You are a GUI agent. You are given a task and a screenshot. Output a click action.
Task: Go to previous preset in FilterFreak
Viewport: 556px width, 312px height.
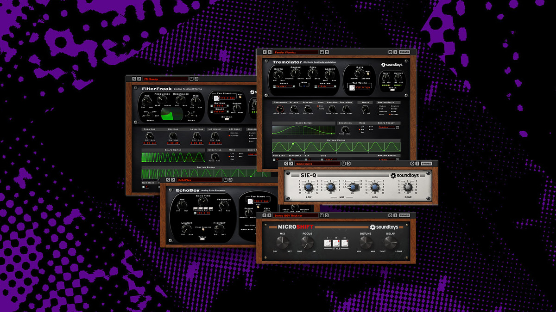pyautogui.click(x=134, y=79)
